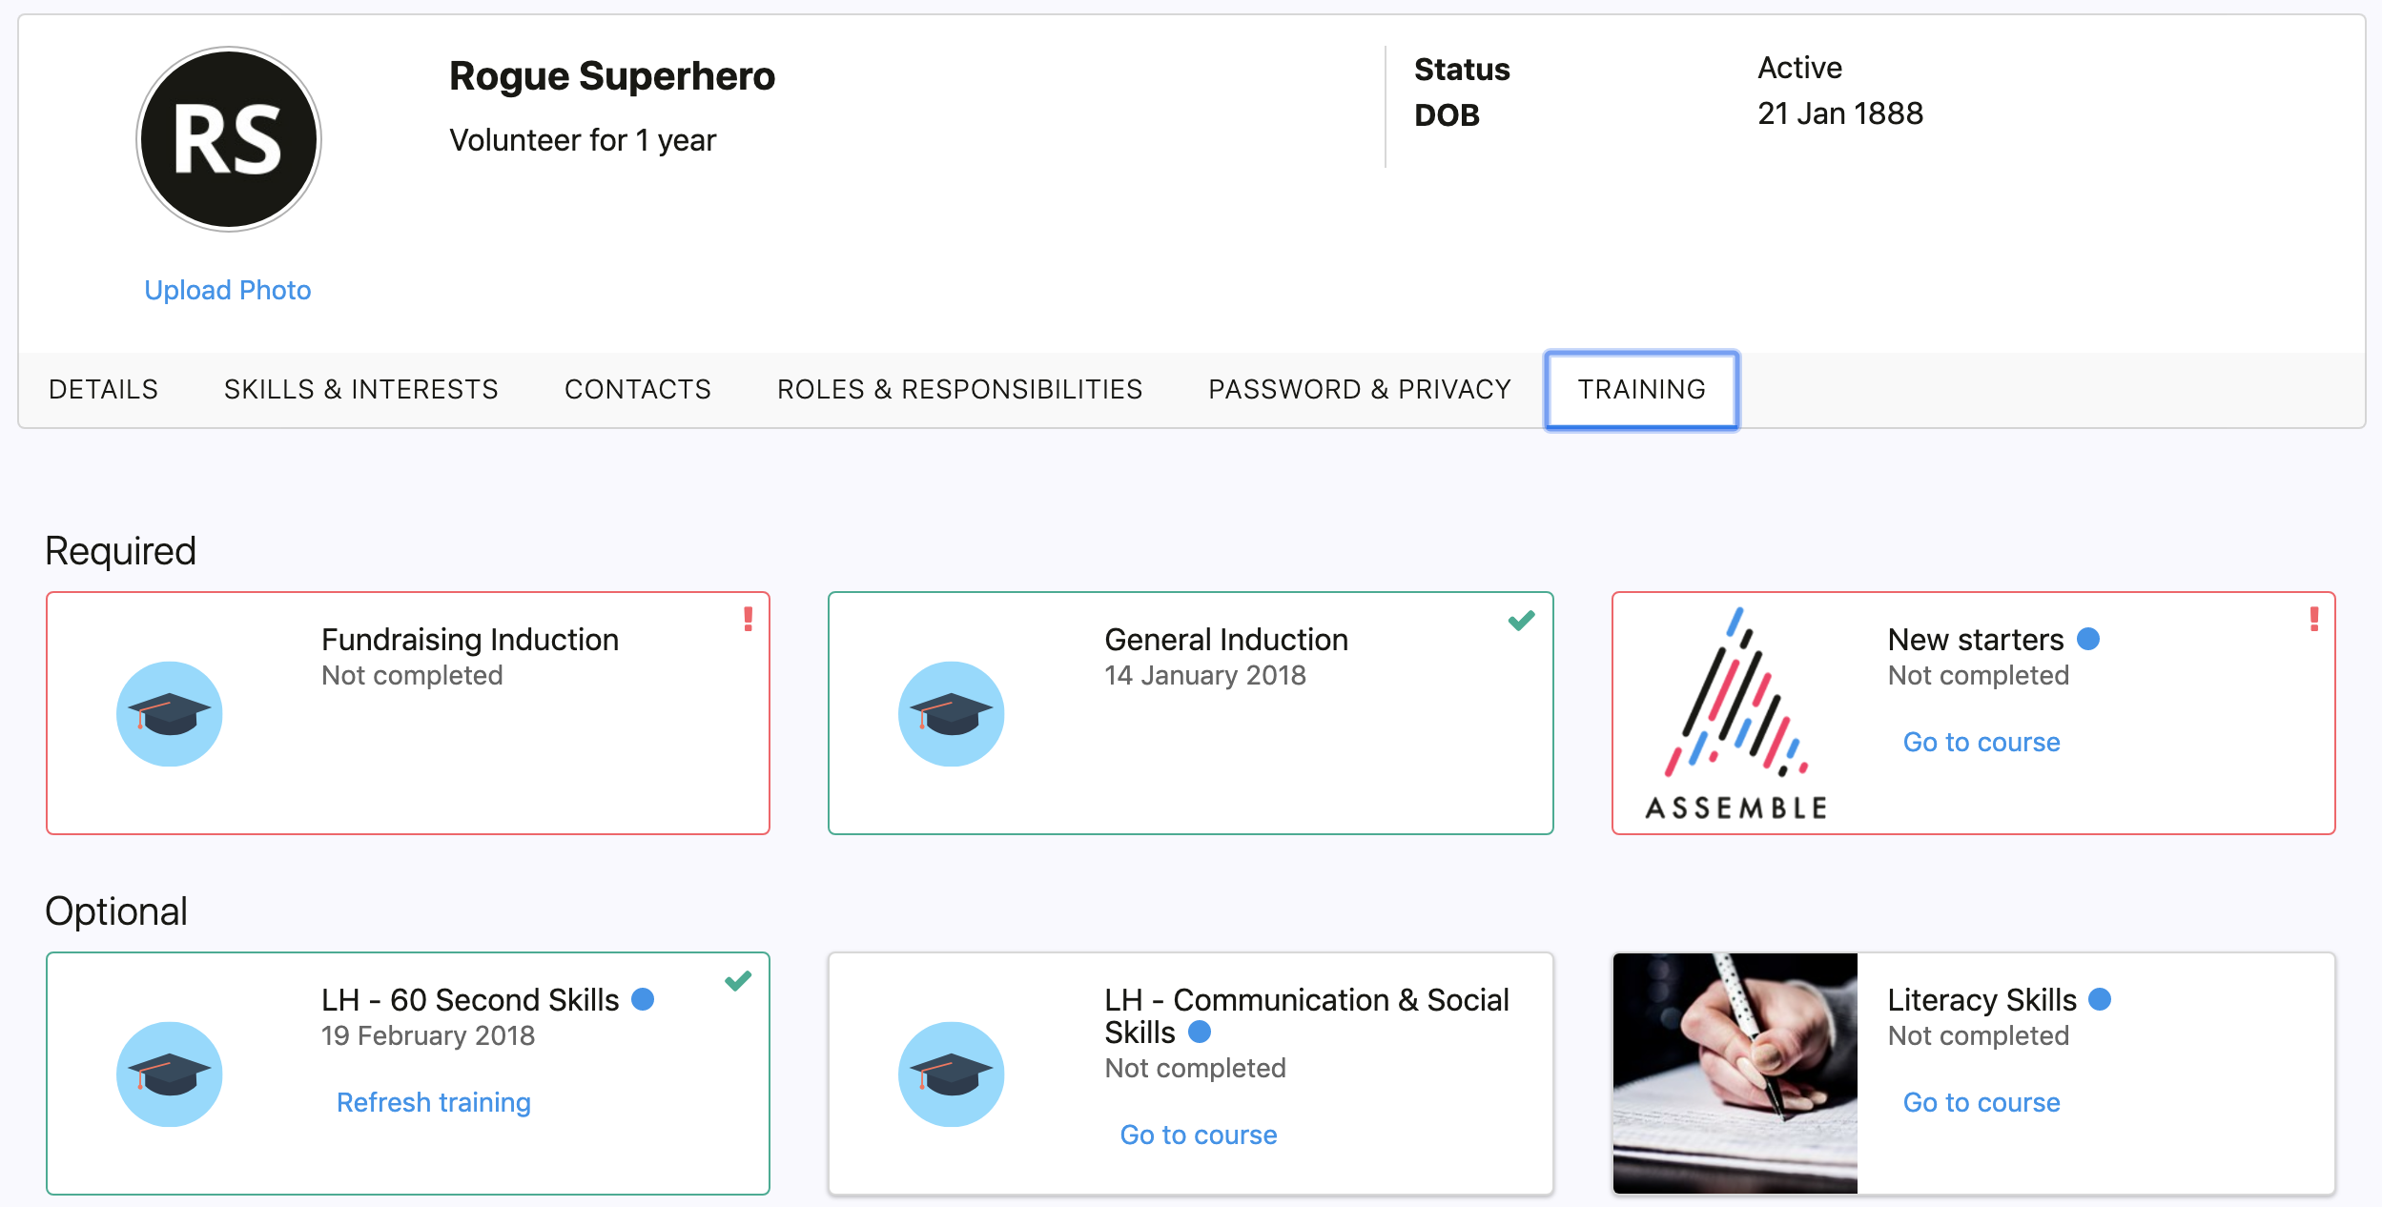Go to course for New starters
Screen dimensions: 2382x1207
(x=1982, y=742)
